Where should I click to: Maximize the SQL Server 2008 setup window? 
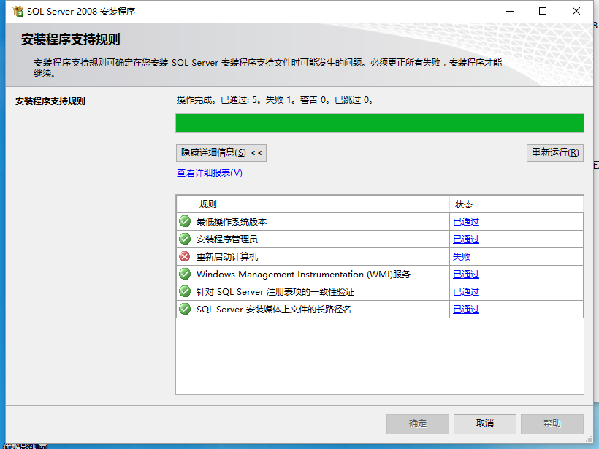pyautogui.click(x=543, y=12)
